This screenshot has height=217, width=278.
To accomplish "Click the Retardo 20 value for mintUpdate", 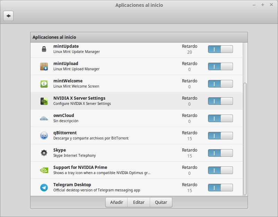I will pos(190,52).
